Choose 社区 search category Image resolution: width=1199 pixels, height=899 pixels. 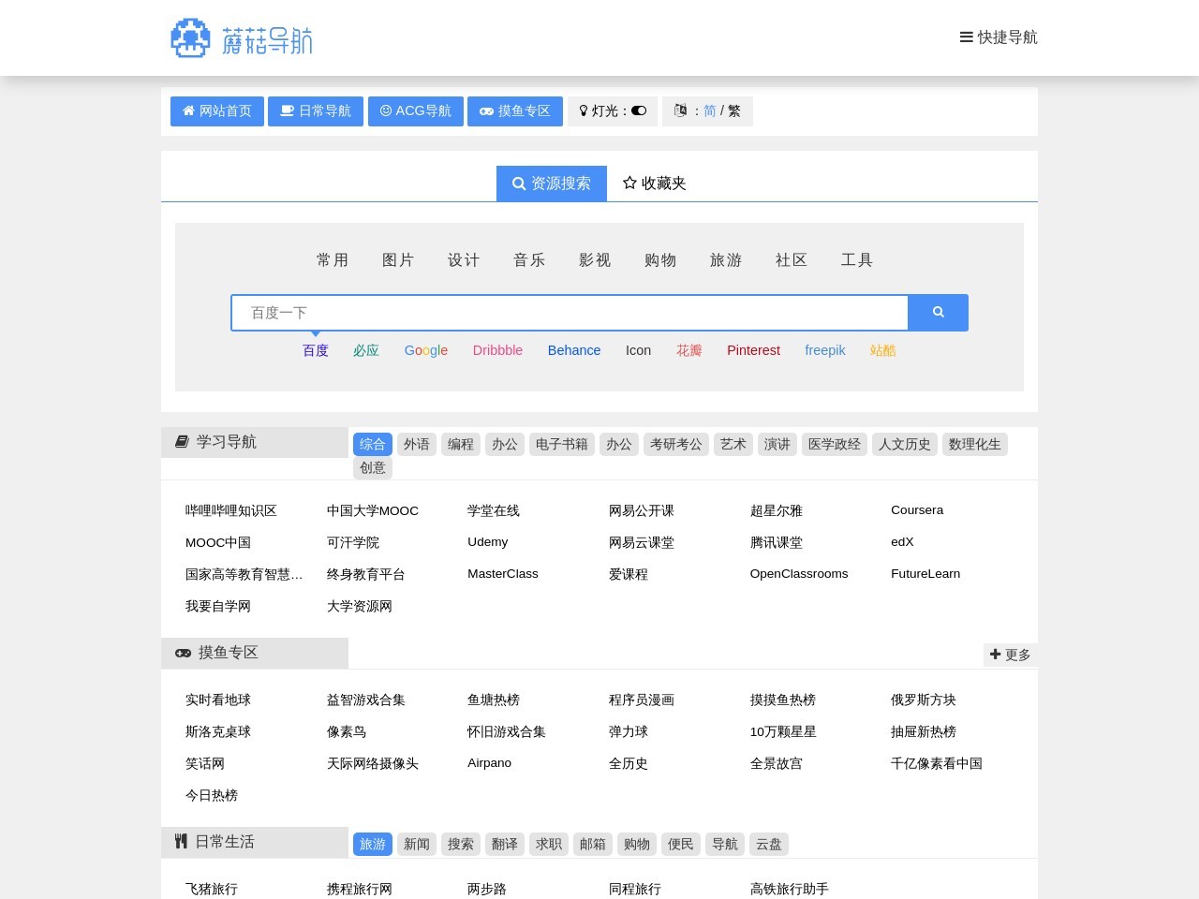click(792, 259)
